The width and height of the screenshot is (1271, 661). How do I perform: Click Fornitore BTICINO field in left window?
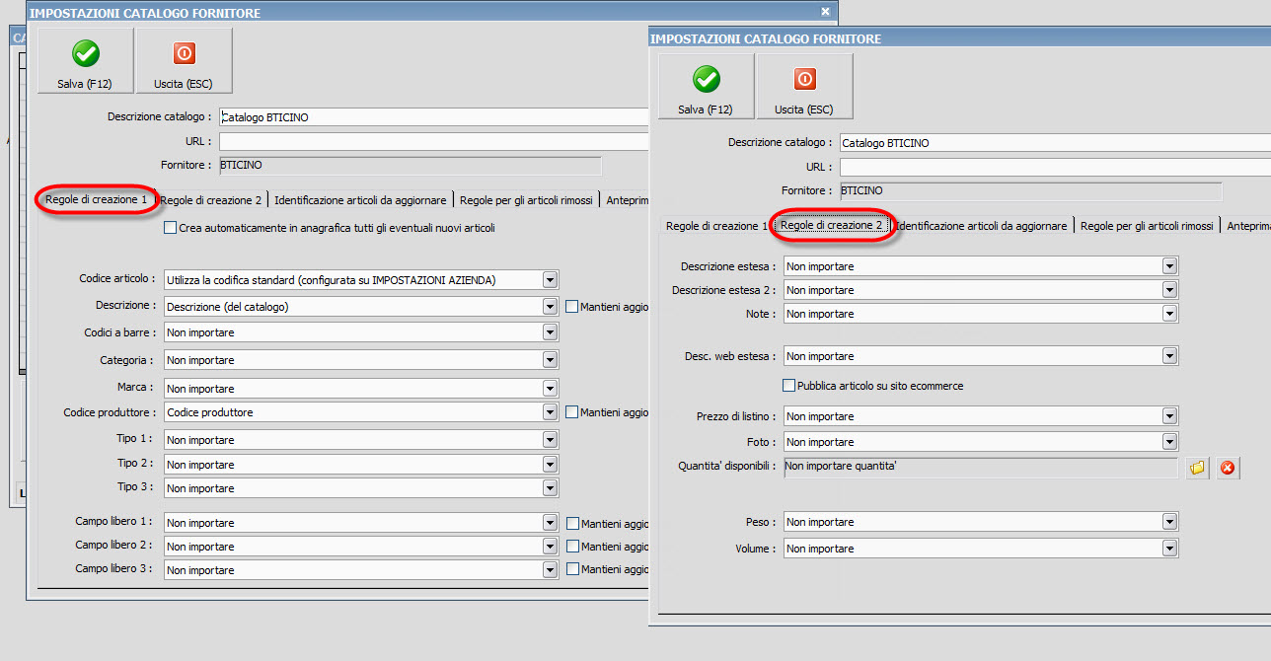click(x=410, y=166)
